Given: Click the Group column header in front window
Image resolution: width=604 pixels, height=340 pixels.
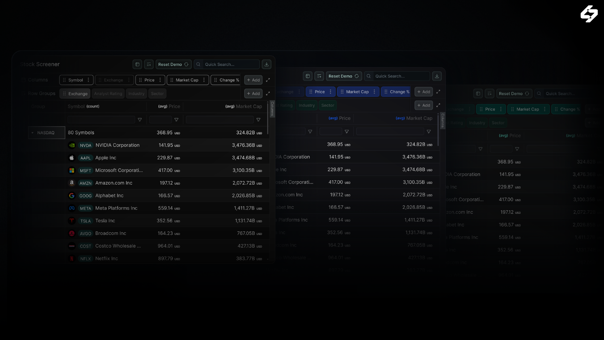Looking at the screenshot, I should 38,106.
